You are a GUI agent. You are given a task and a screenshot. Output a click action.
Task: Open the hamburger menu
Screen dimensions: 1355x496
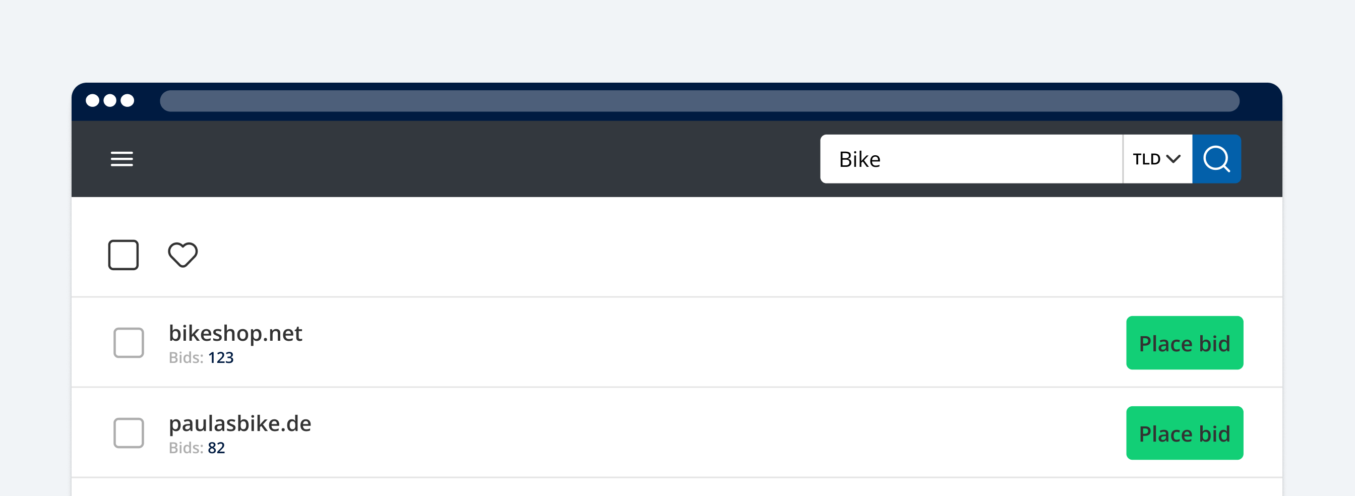pos(121,159)
